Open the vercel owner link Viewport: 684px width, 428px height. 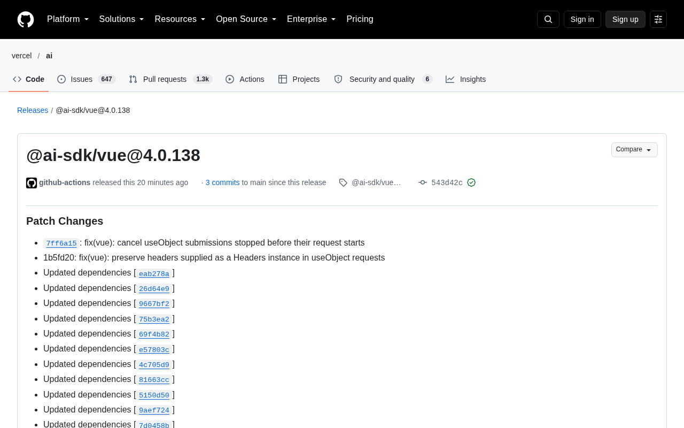click(22, 56)
